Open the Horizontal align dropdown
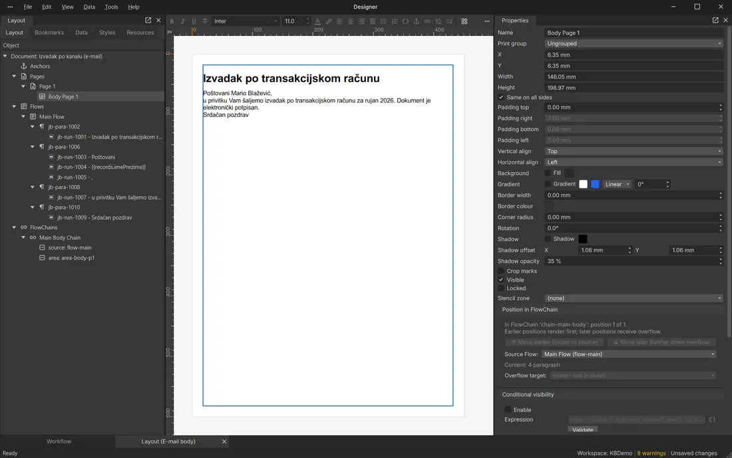 tap(634, 162)
